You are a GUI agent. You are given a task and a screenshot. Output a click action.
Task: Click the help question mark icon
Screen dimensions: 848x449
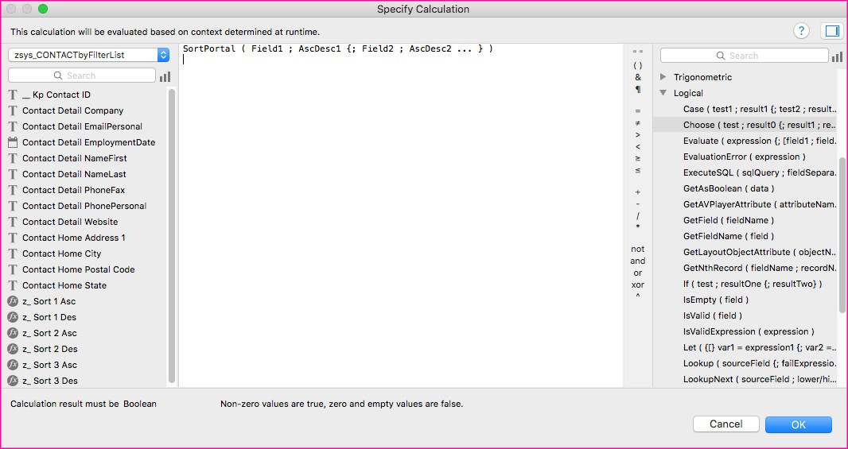point(801,31)
